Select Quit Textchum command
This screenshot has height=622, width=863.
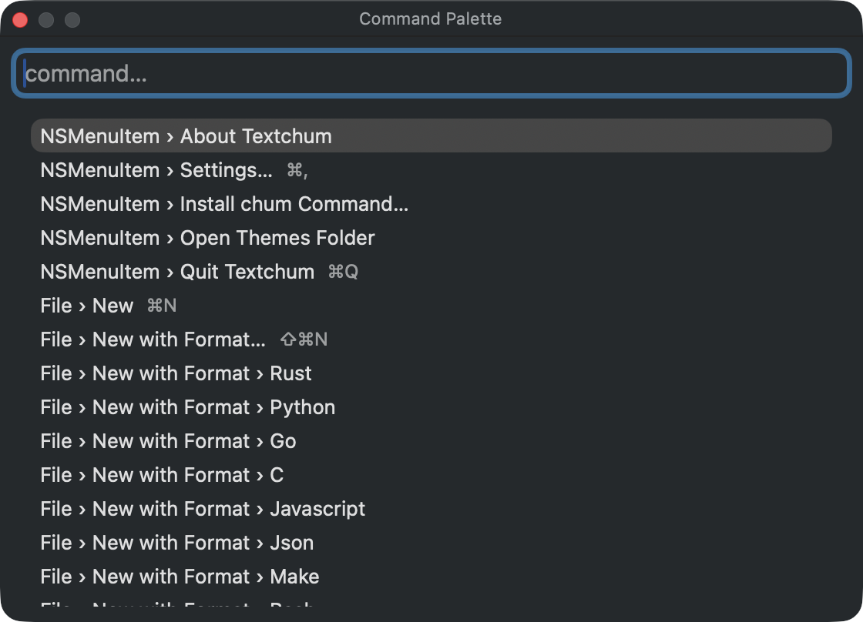[431, 272]
